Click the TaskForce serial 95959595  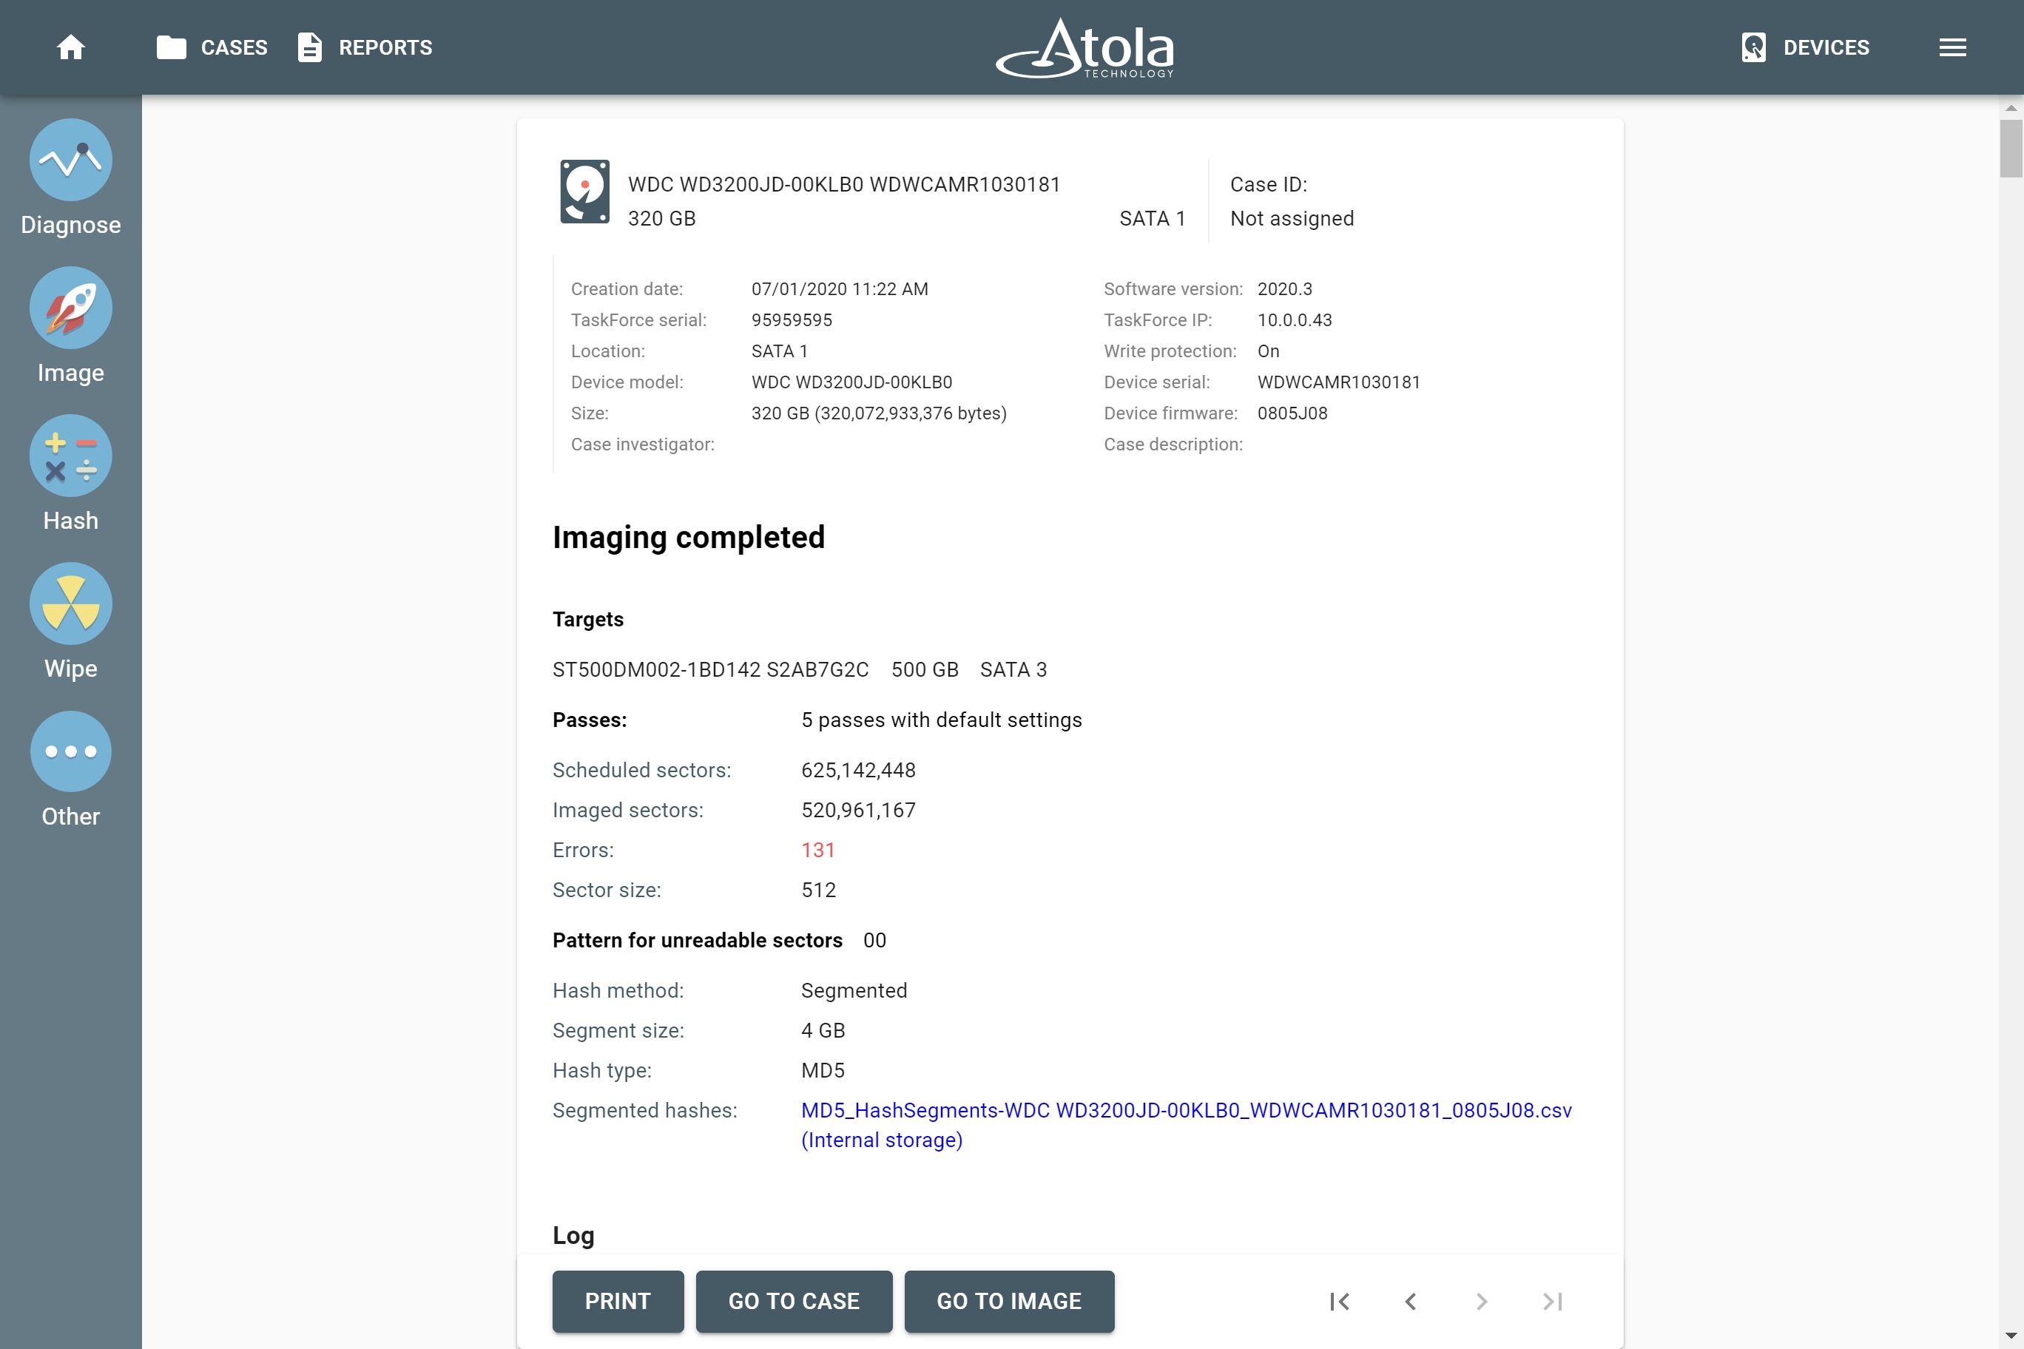pos(791,320)
